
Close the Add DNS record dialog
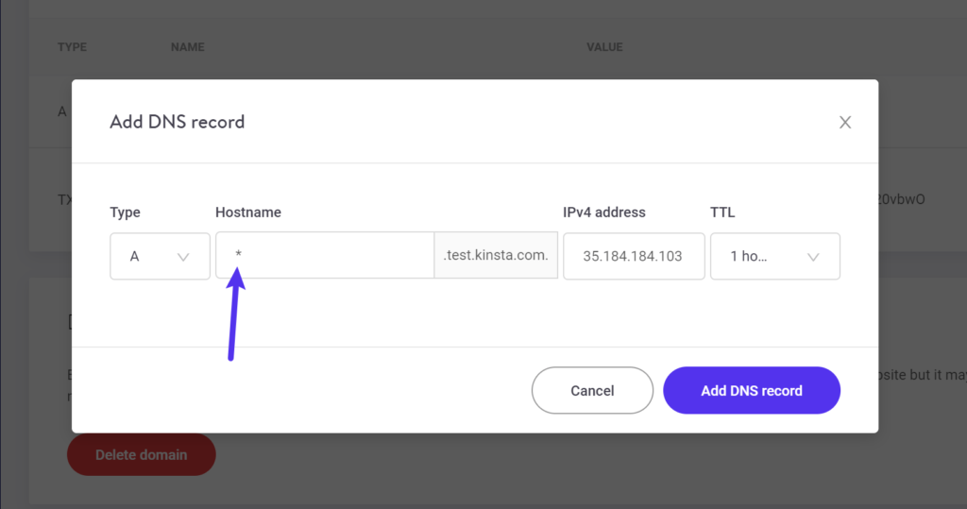click(845, 122)
